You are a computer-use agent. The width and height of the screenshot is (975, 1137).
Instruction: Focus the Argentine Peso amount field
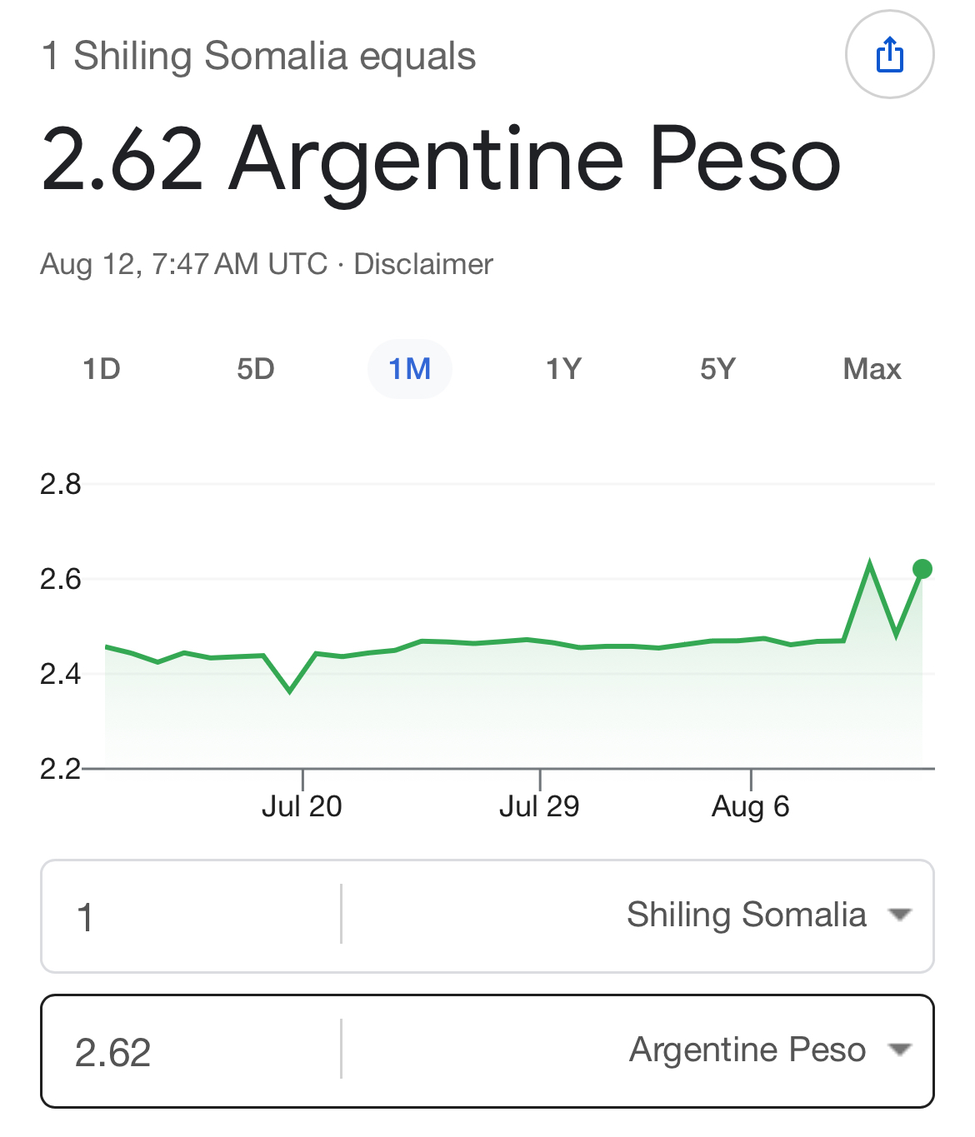coord(192,1051)
